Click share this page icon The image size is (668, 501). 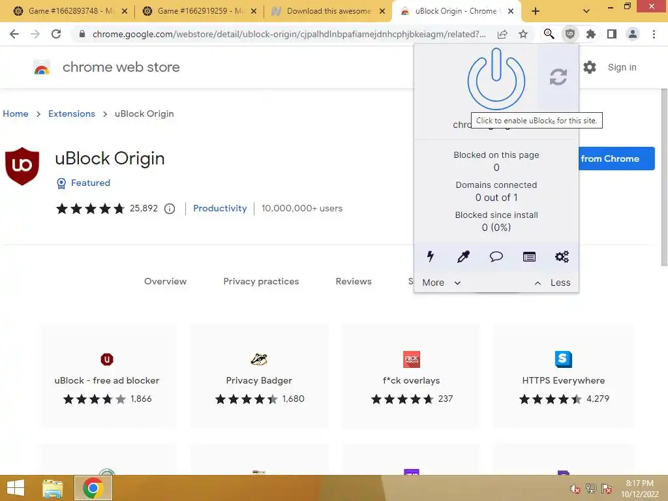502,34
